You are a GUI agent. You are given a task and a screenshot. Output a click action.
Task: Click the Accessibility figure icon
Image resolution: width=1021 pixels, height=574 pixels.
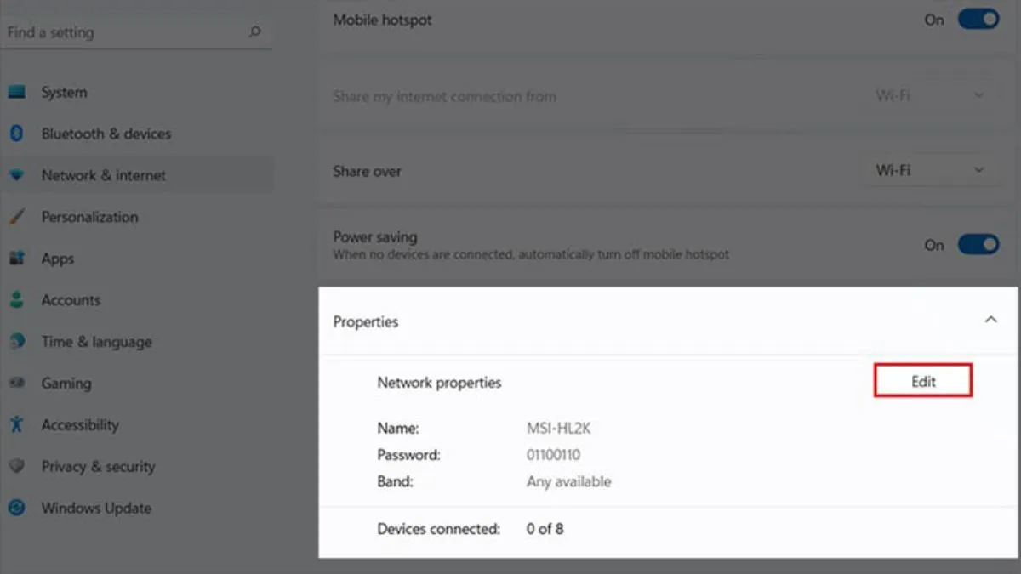[x=16, y=424]
